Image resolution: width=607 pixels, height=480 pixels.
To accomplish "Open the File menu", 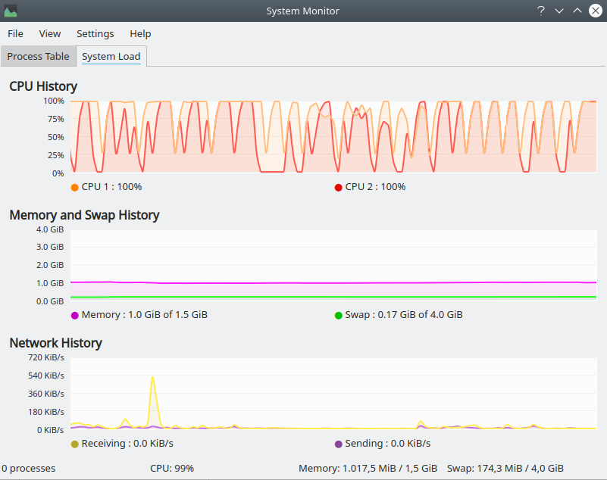I will (15, 33).
